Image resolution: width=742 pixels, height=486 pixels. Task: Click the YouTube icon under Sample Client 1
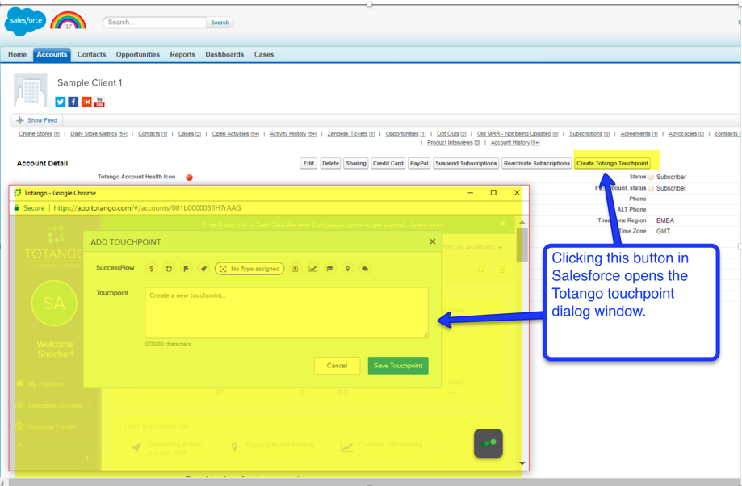(x=99, y=102)
